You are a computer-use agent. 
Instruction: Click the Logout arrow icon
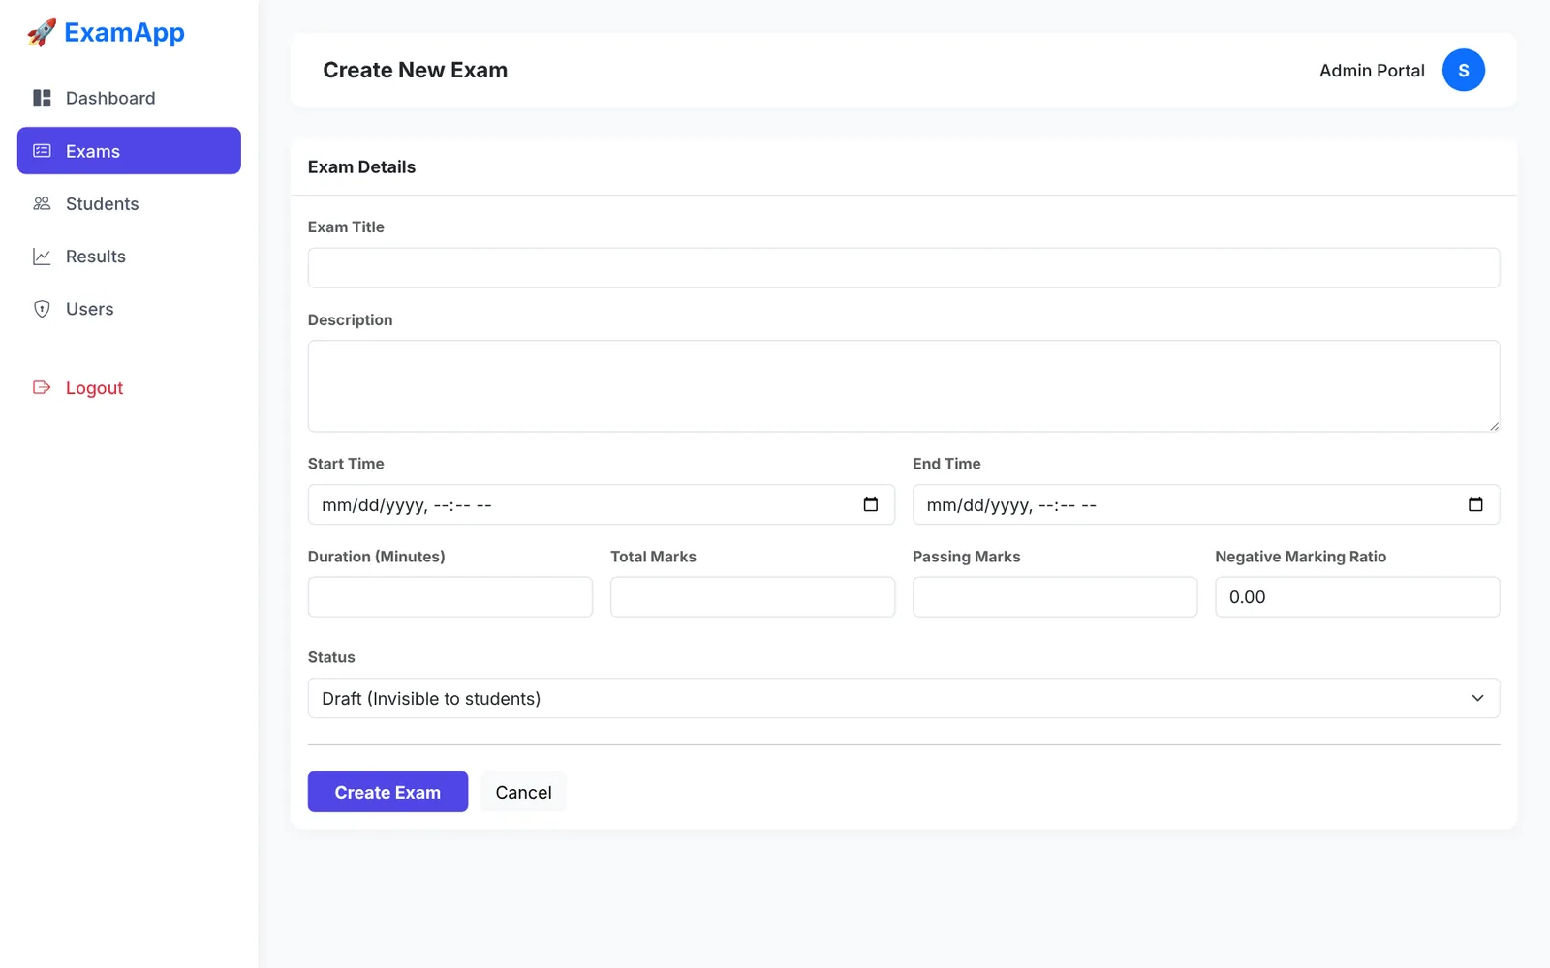click(42, 387)
